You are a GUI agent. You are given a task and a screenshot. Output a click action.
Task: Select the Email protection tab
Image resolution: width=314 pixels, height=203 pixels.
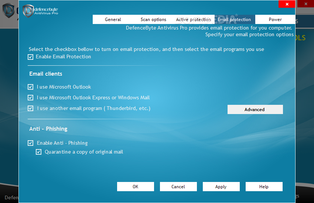[x=234, y=20]
